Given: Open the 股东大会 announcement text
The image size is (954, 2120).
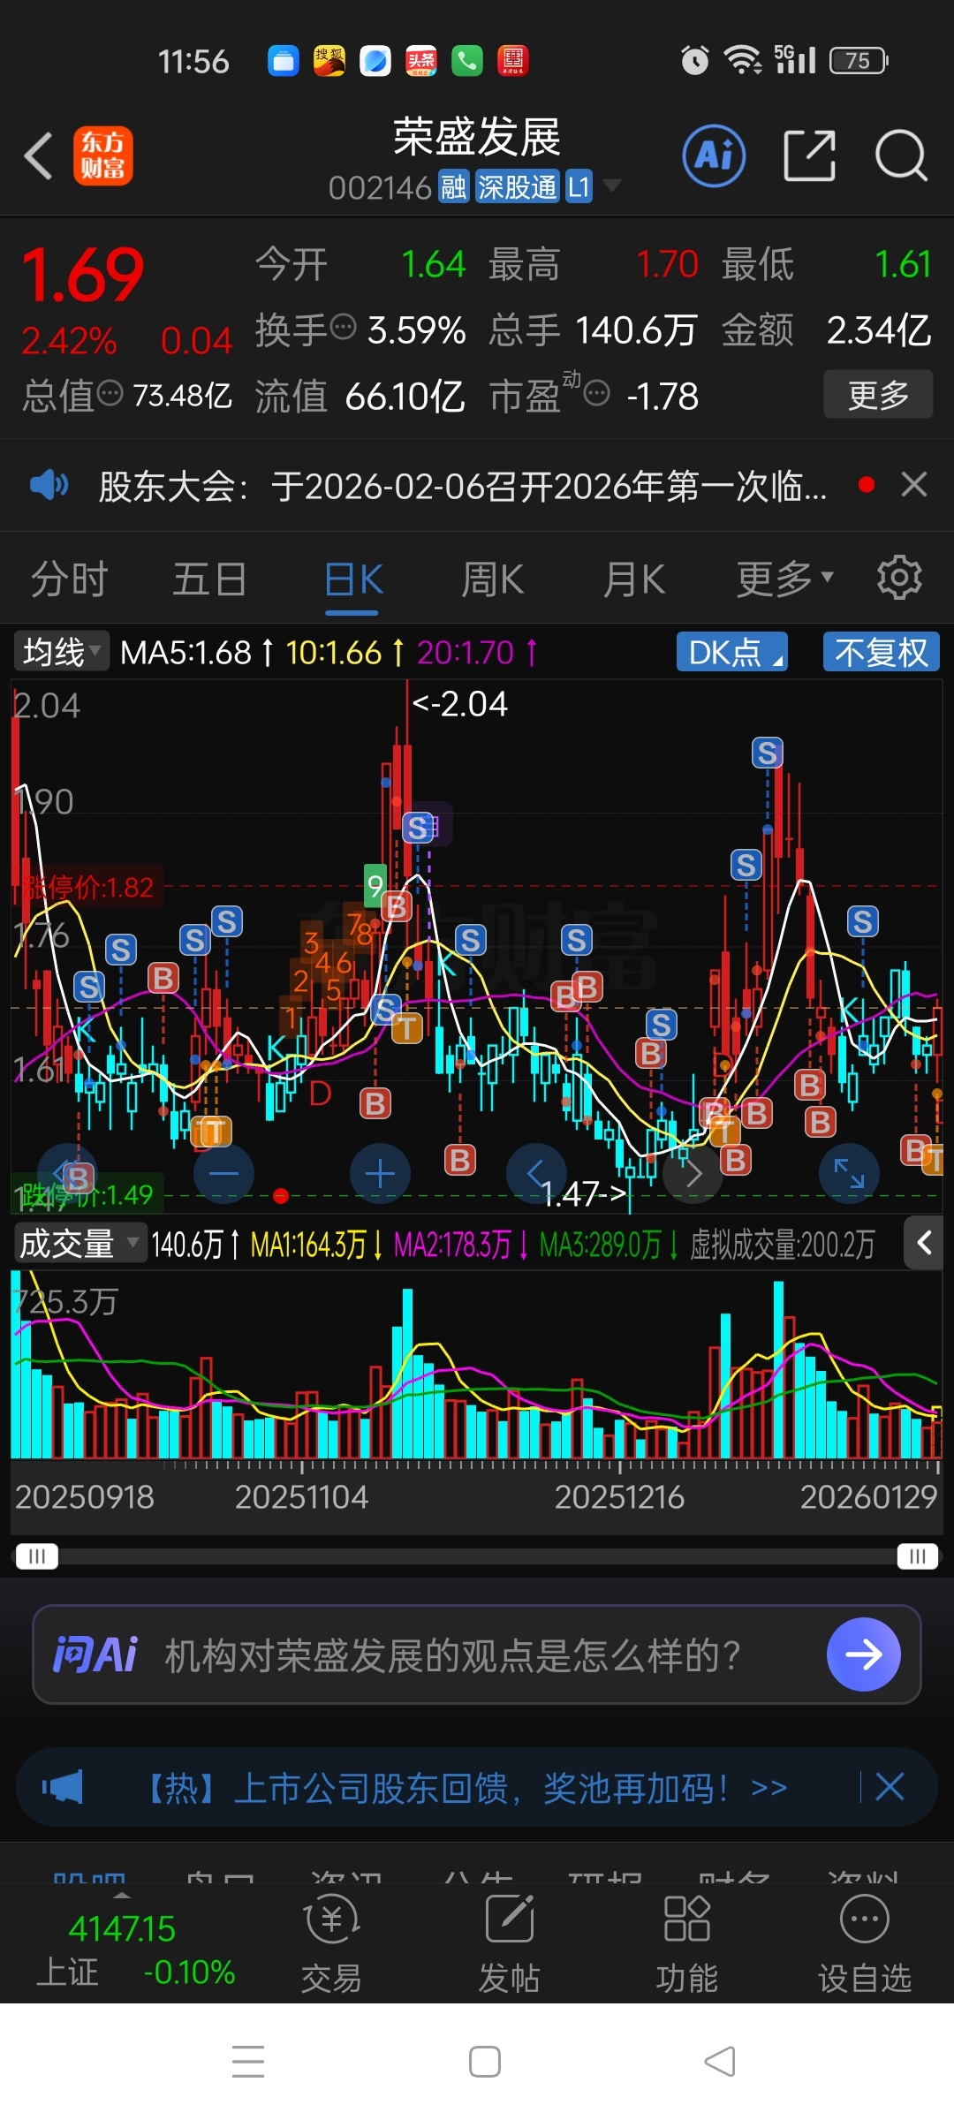Looking at the screenshot, I should tap(463, 486).
